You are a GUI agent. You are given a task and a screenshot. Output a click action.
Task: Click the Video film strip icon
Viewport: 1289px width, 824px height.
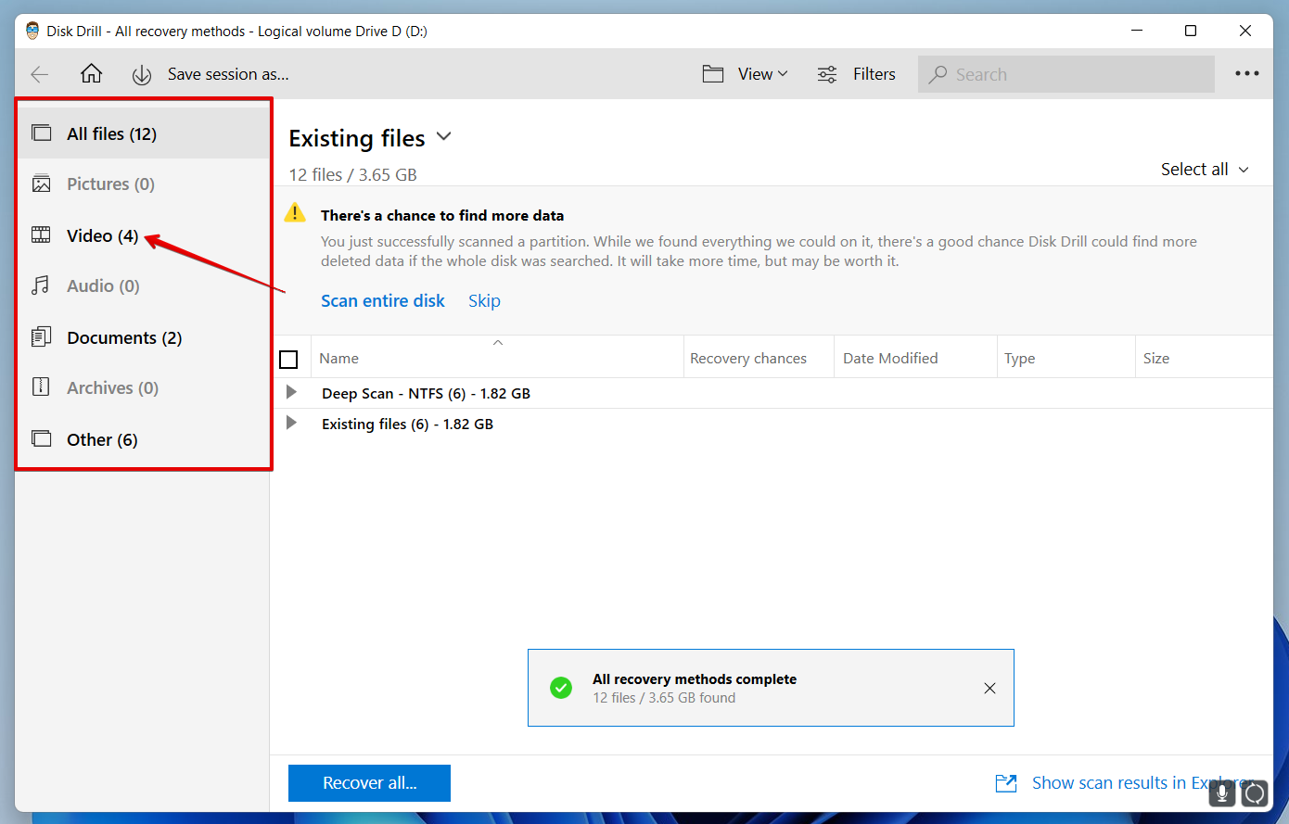(42, 235)
